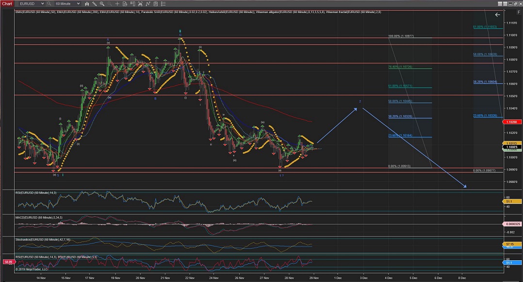Image resolution: width=523 pixels, height=282 pixels.
Task: Open the chart properties list icon
Action: (163, 4)
